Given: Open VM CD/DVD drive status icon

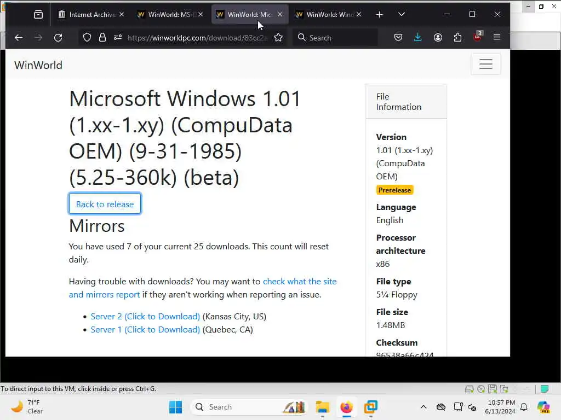Looking at the screenshot, I should (x=481, y=389).
